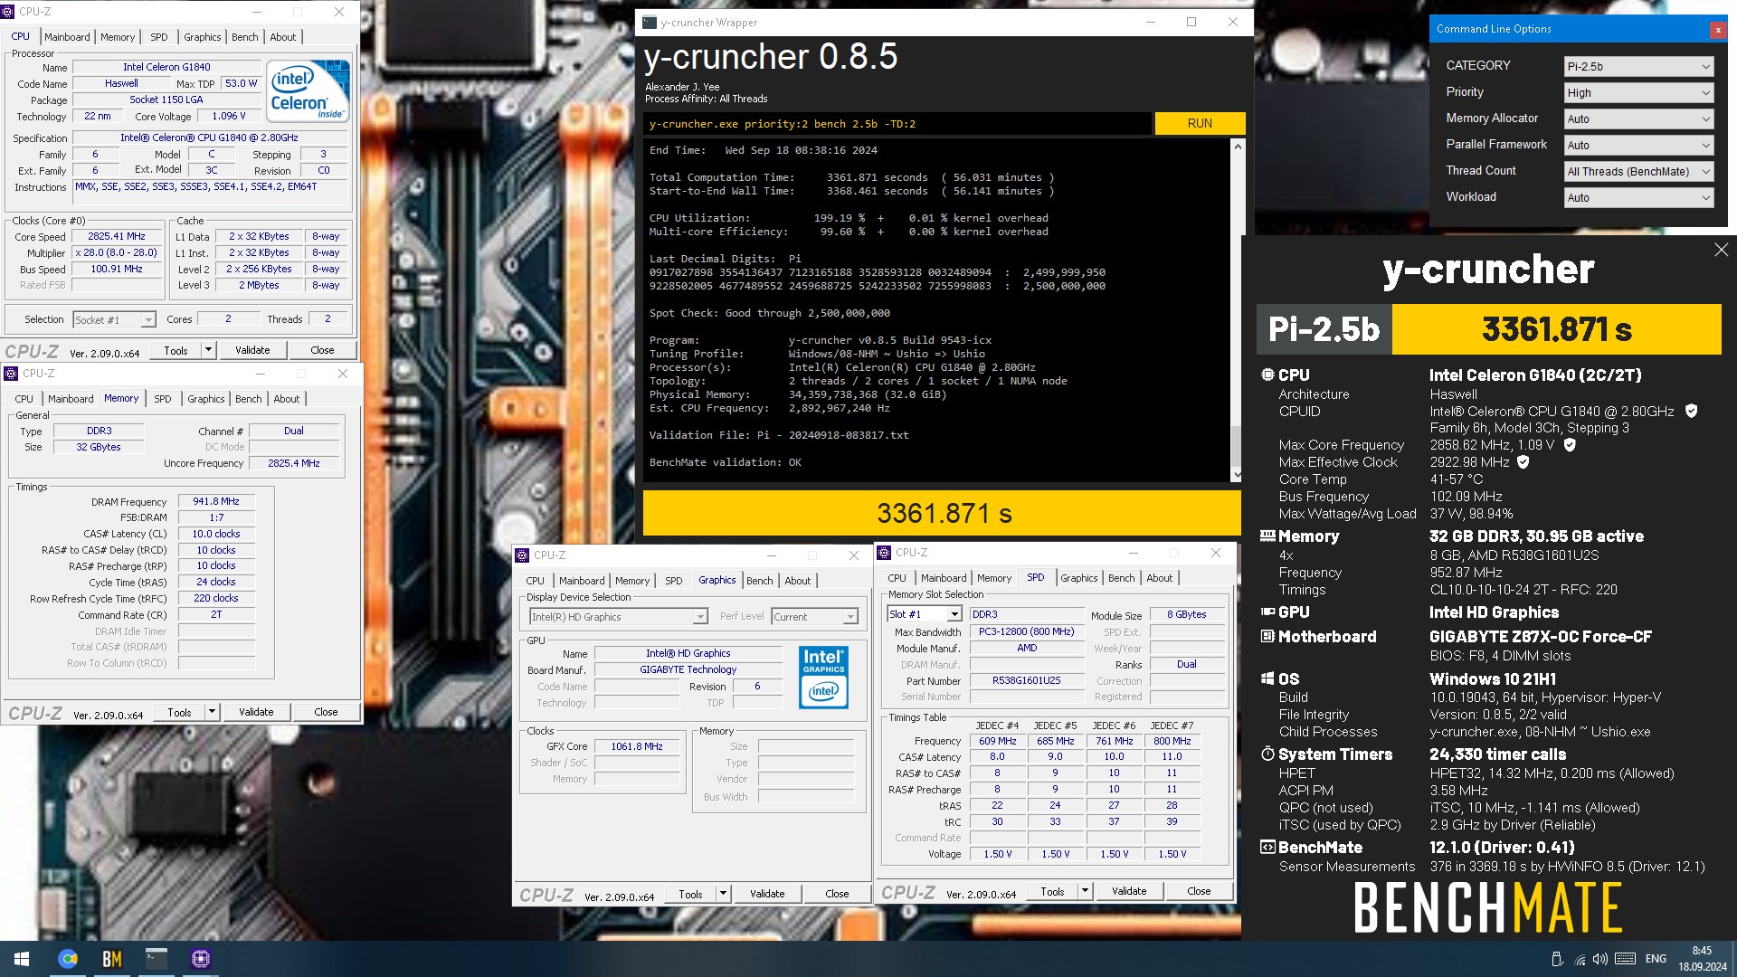Open the Workload dropdown
1737x977 pixels.
[1638, 198]
